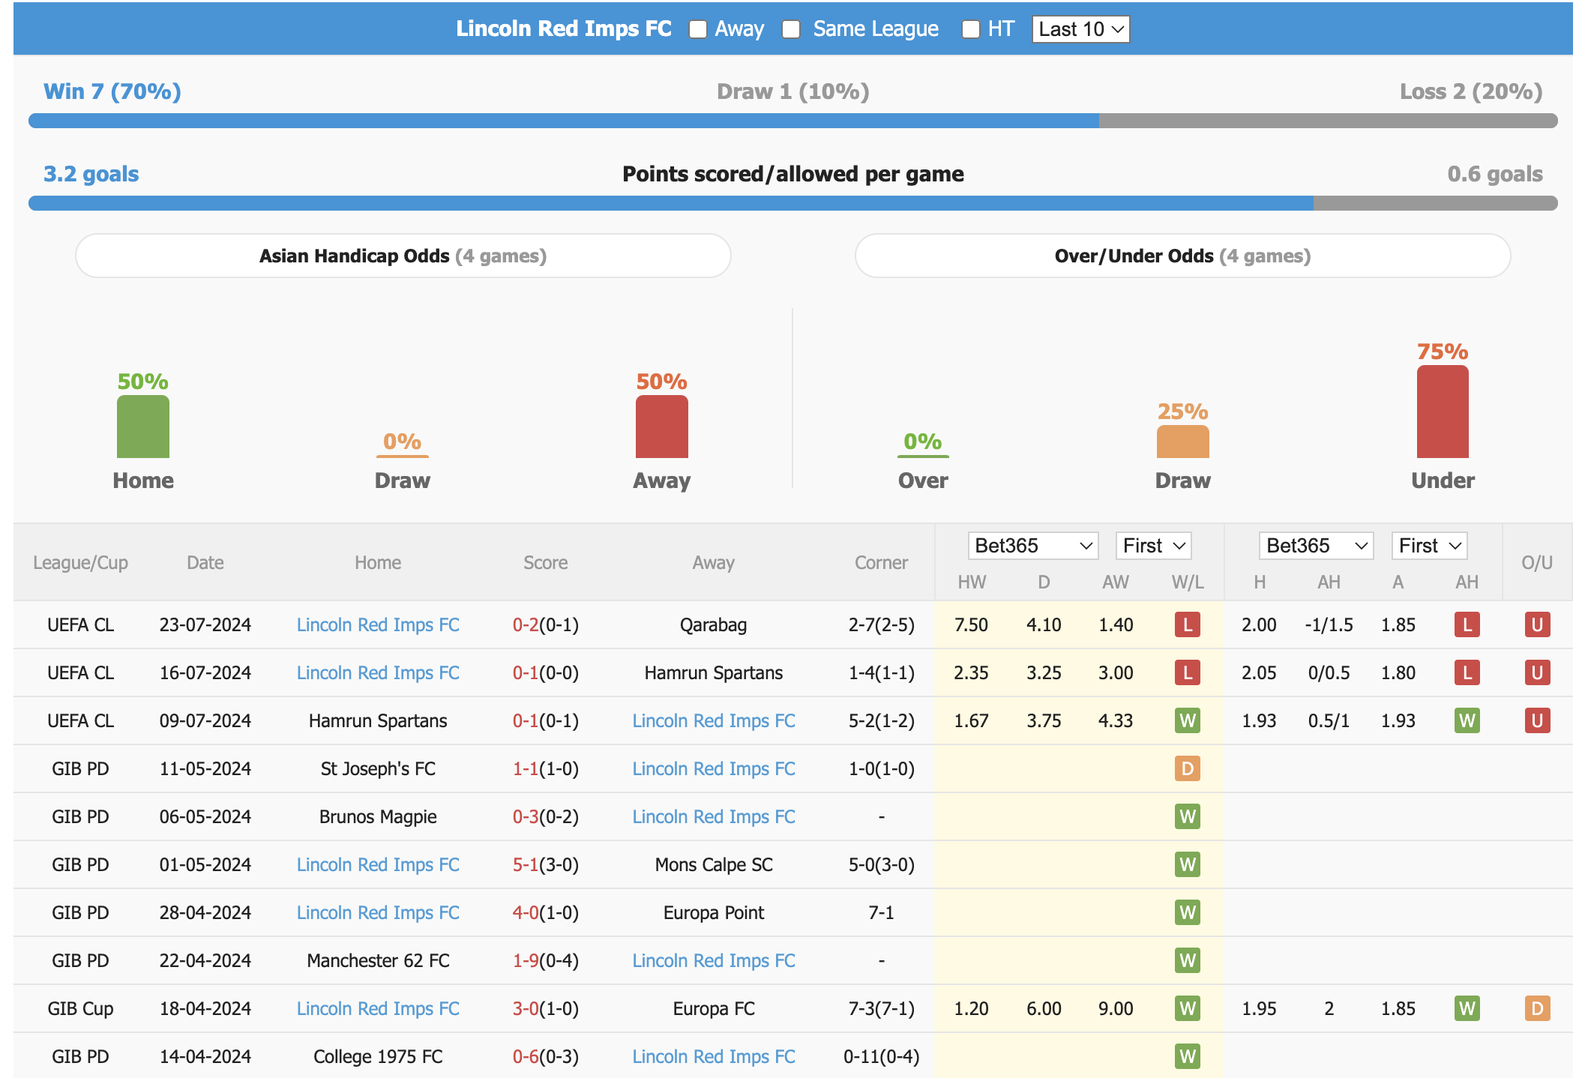This screenshot has width=1588, height=1078.
Task: Click the 0-2(0-1) score against Qarabag
Action: 546,624
